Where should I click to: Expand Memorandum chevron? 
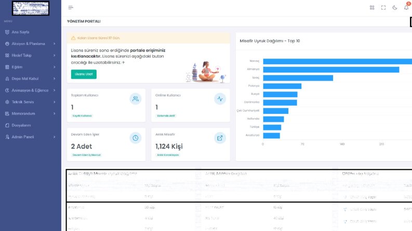click(x=55, y=113)
